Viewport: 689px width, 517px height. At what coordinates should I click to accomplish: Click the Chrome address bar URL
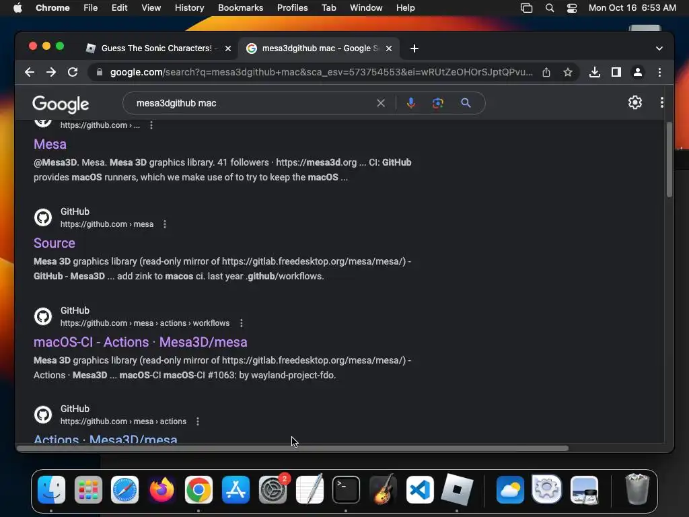[x=321, y=72]
